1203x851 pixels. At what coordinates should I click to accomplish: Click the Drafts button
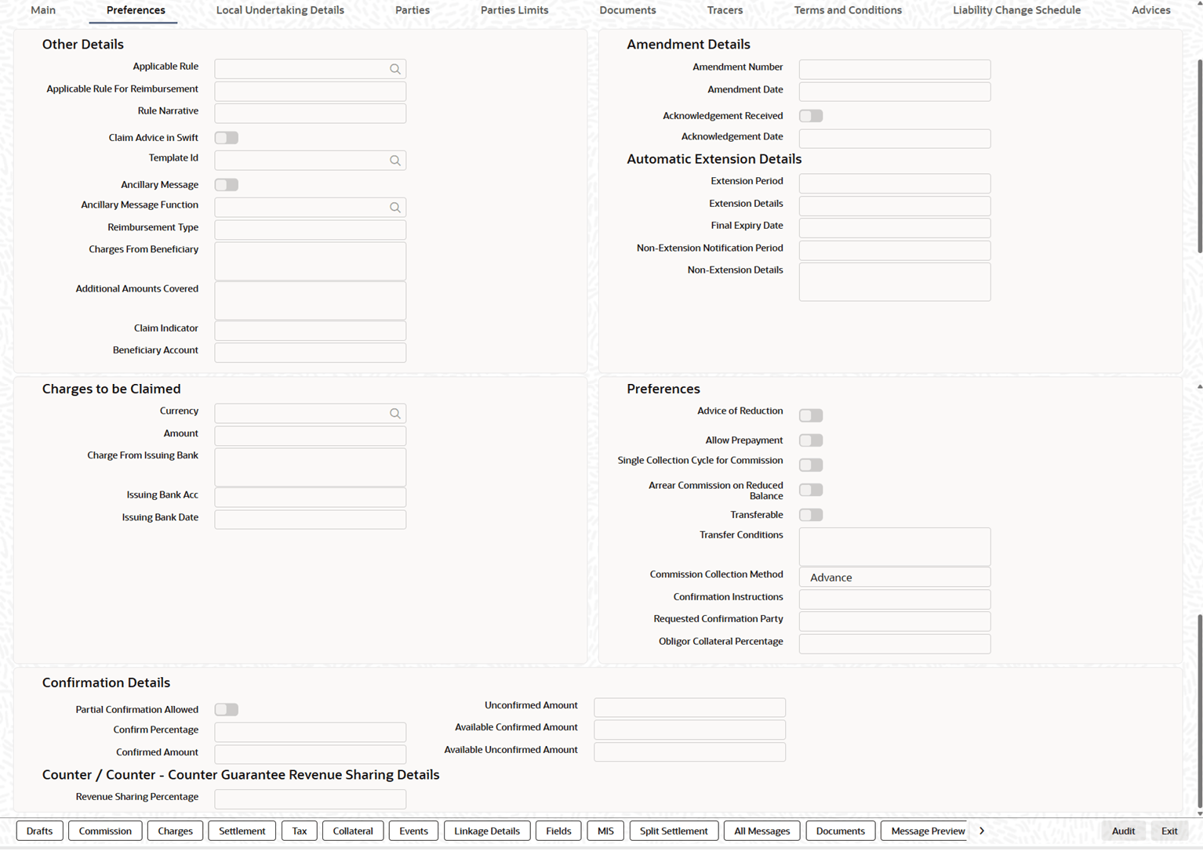click(39, 831)
